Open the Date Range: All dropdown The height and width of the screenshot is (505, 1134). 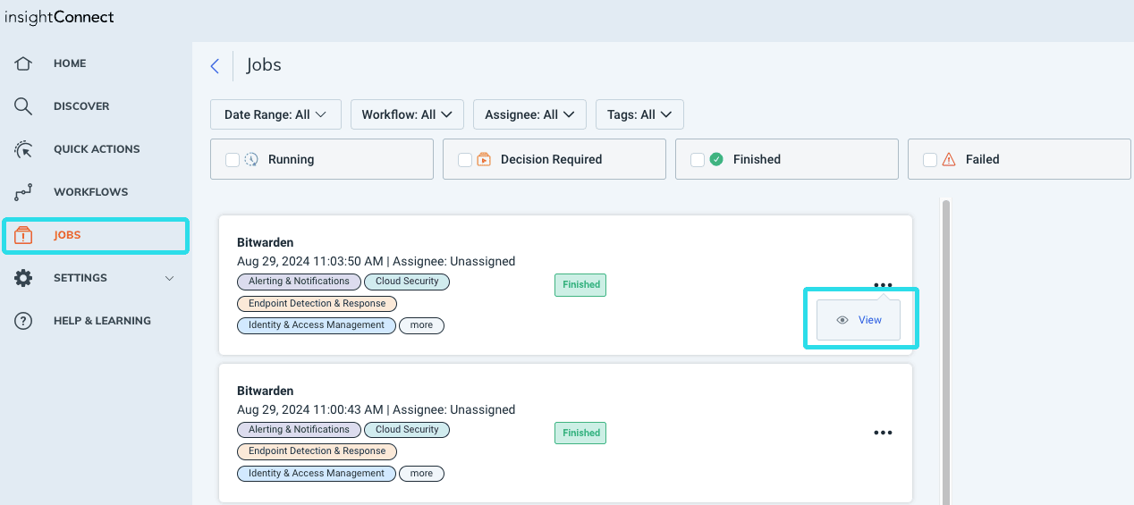pyautogui.click(x=275, y=114)
